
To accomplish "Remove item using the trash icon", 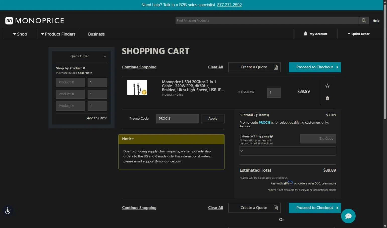I will [327, 98].
